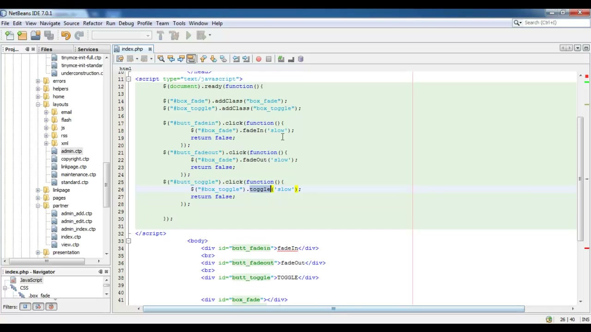The height and width of the screenshot is (332, 591).
Task: Collapse the body tag code fold
Action: pos(128,241)
